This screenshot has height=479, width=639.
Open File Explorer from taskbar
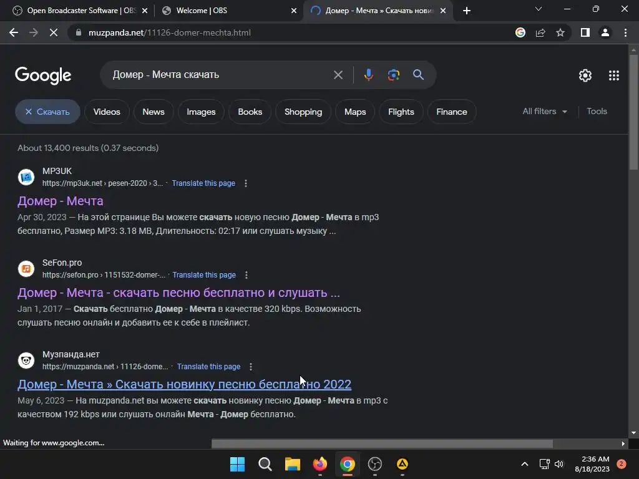click(x=292, y=464)
